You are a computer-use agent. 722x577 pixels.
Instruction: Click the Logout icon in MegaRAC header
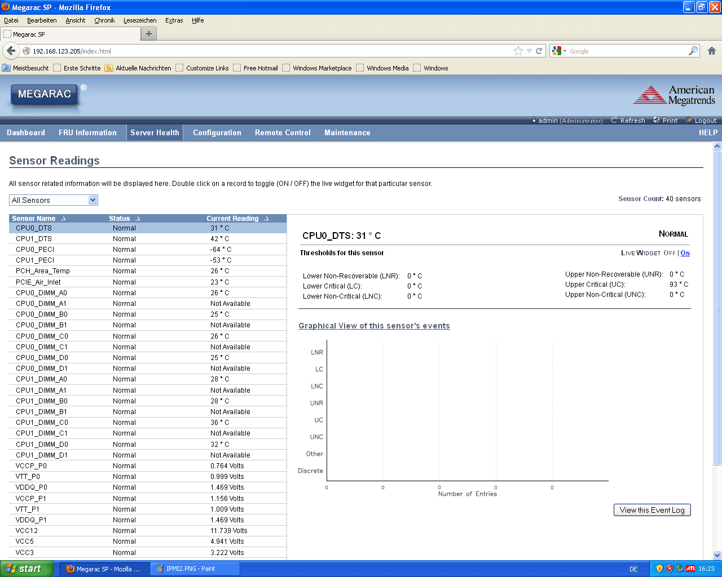coord(689,120)
